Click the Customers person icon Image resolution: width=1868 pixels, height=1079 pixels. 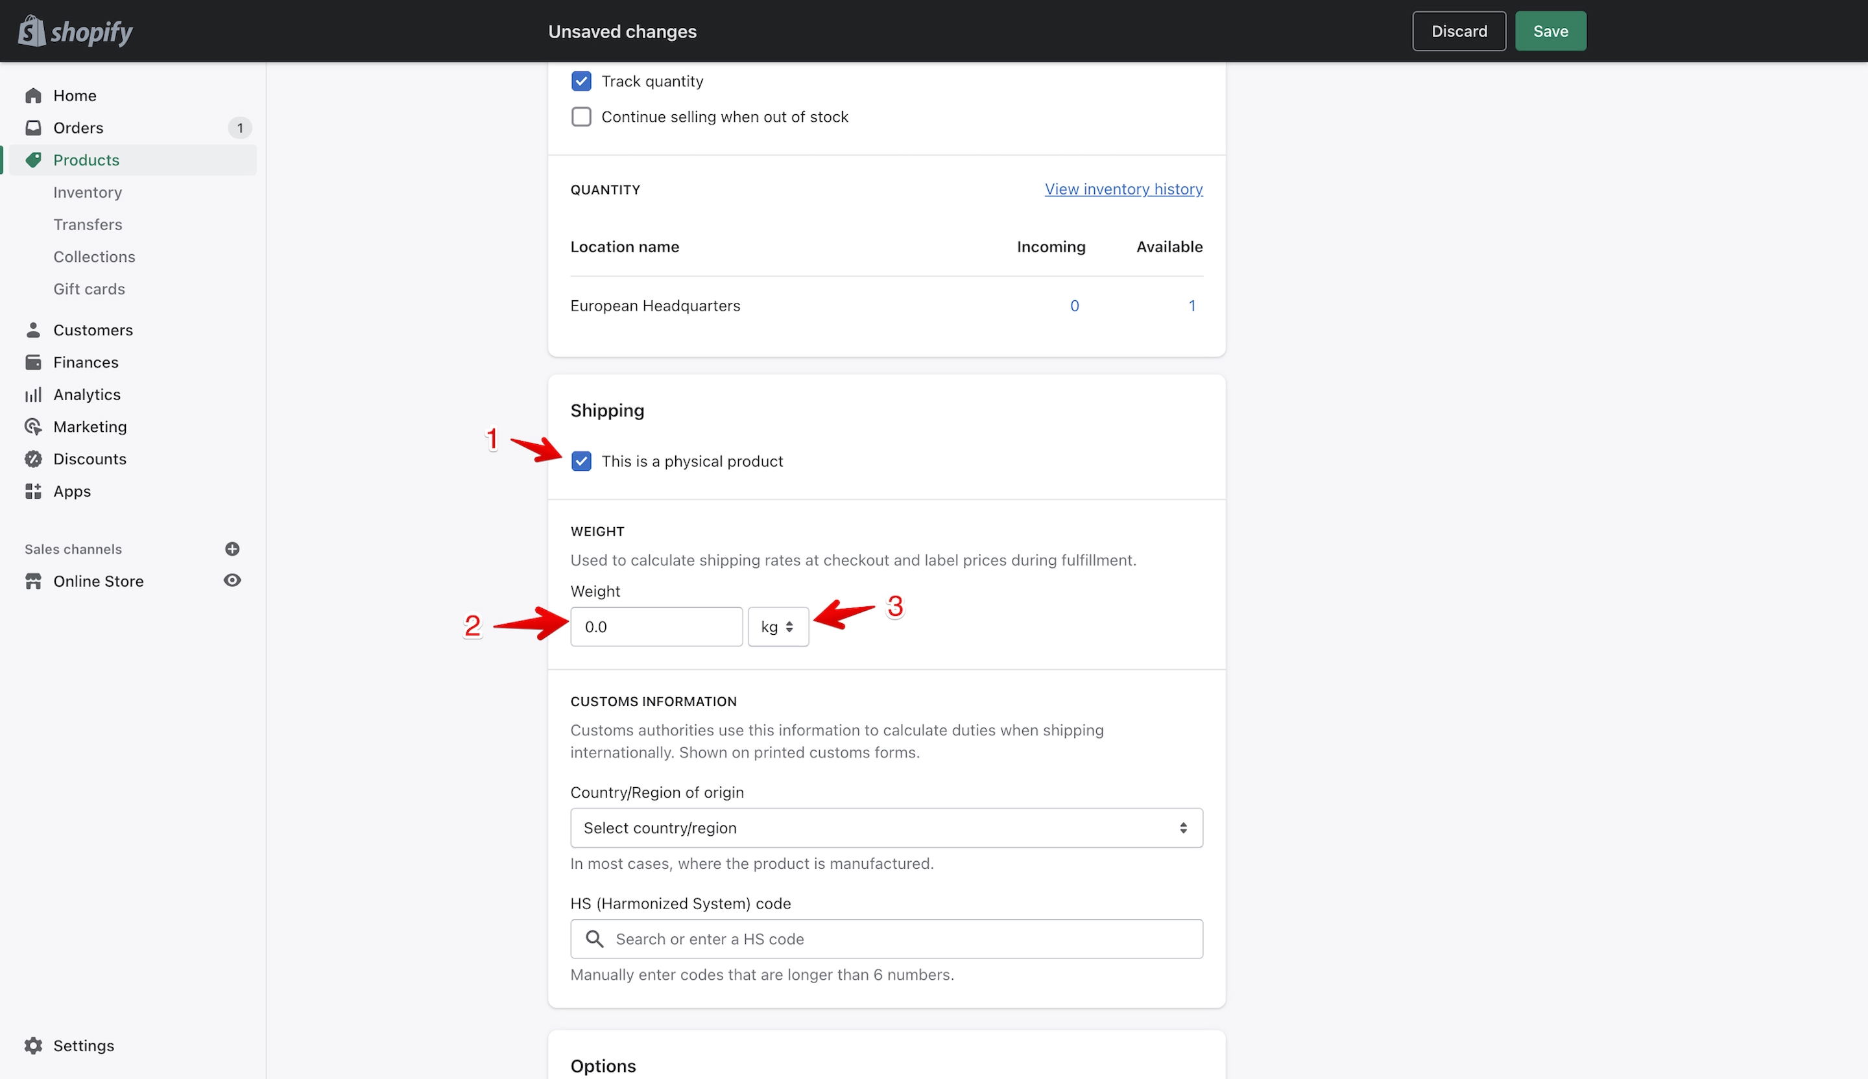coord(33,330)
